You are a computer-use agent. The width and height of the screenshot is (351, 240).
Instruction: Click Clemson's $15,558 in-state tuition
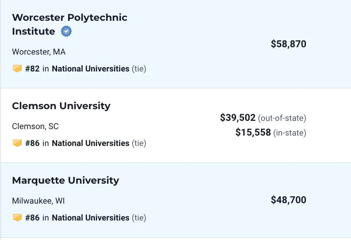tap(253, 133)
